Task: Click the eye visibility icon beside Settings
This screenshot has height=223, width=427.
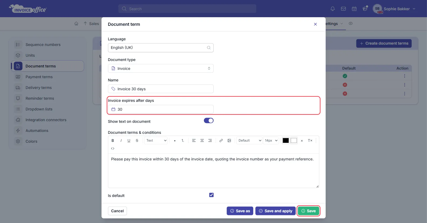Action: (350, 24)
